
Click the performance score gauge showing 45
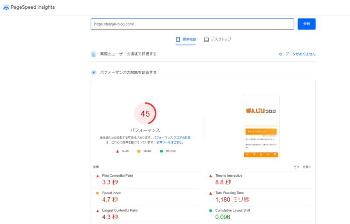click(x=145, y=114)
